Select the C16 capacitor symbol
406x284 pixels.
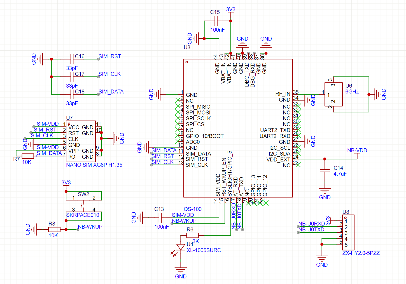[72, 59]
